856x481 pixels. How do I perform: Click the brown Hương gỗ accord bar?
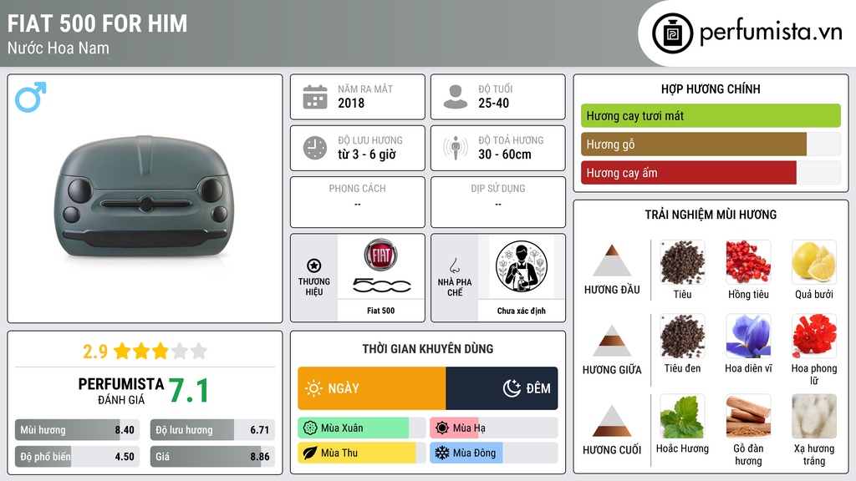point(694,144)
